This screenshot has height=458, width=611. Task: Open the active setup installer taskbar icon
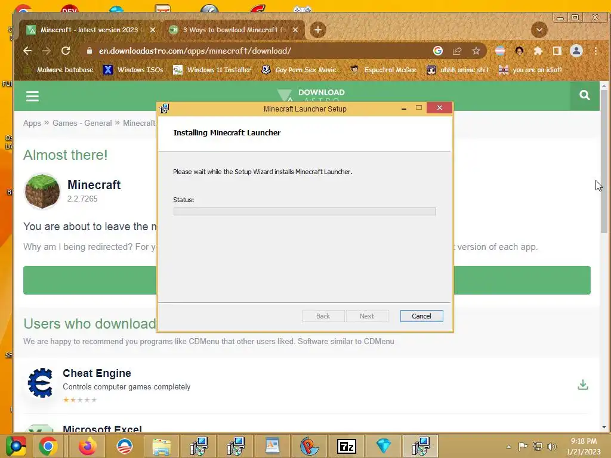click(421, 446)
